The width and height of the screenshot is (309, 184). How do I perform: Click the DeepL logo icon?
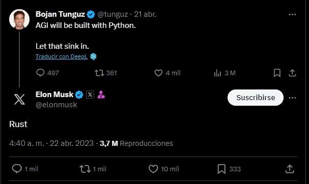[93, 56]
